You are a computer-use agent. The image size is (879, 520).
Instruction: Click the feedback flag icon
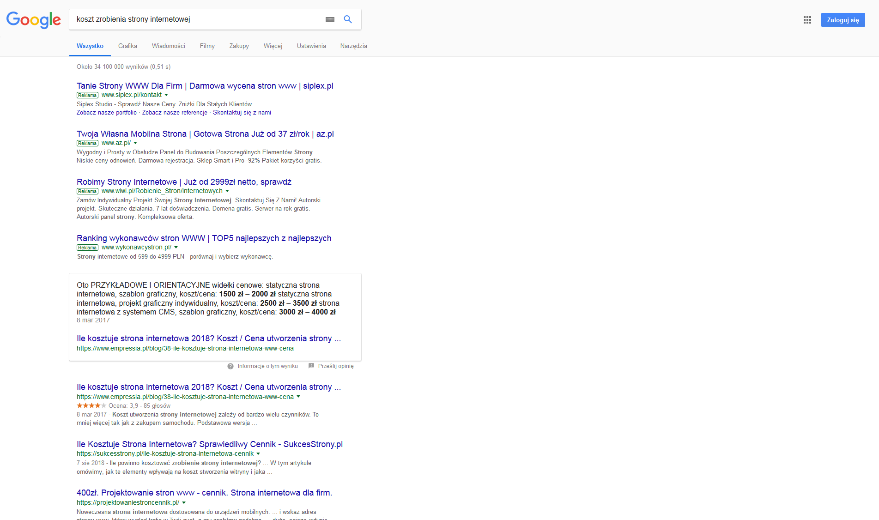point(311,366)
